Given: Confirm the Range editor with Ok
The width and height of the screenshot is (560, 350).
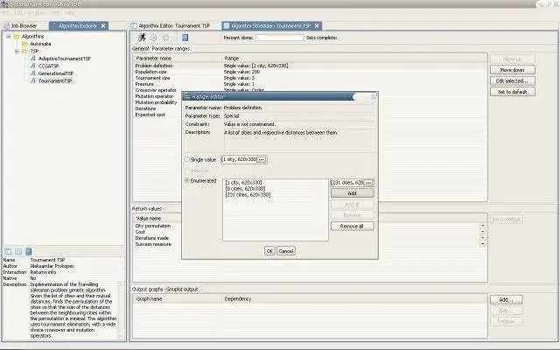Looking at the screenshot, I should coord(269,251).
